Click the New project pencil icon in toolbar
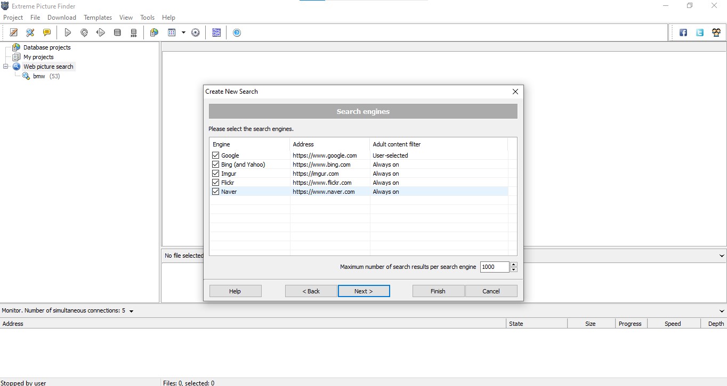Image resolution: width=727 pixels, height=386 pixels. 14,32
